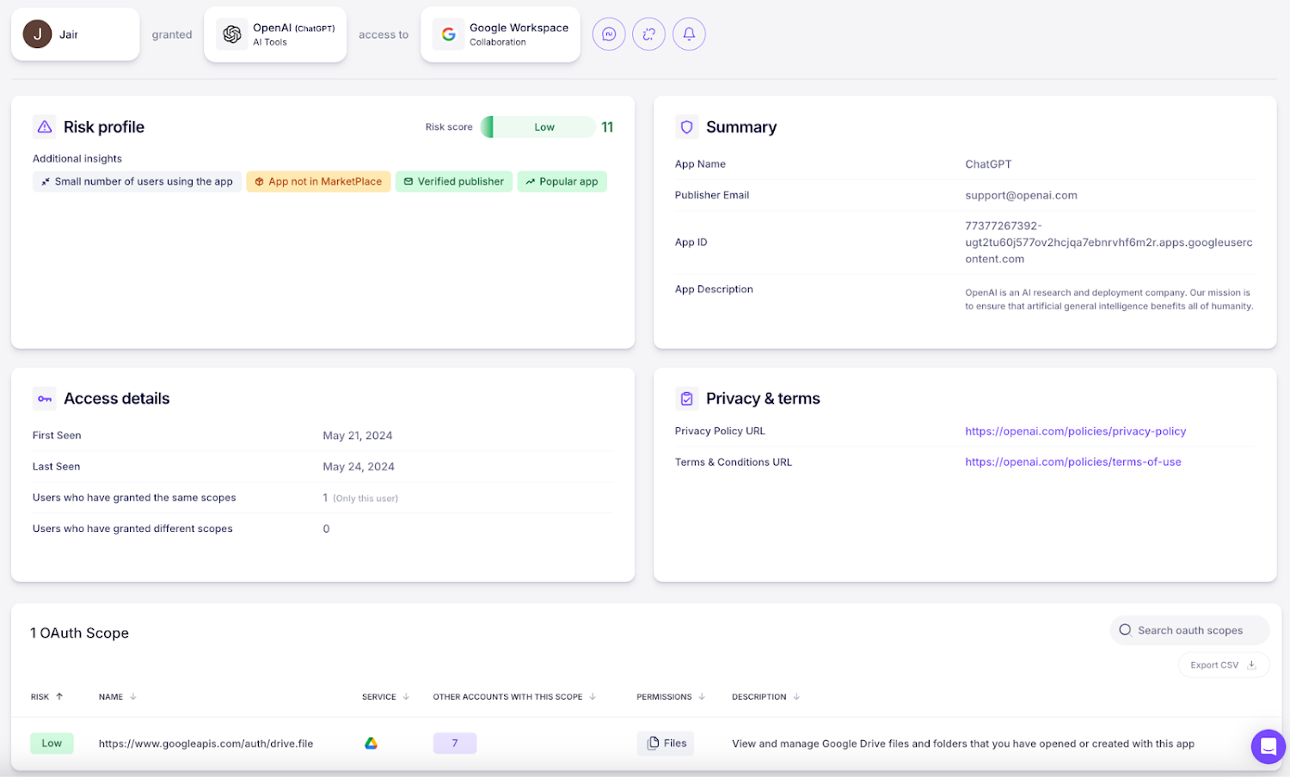Click the App not in MarketPlace tag
This screenshot has height=777, width=1290.
pos(318,182)
